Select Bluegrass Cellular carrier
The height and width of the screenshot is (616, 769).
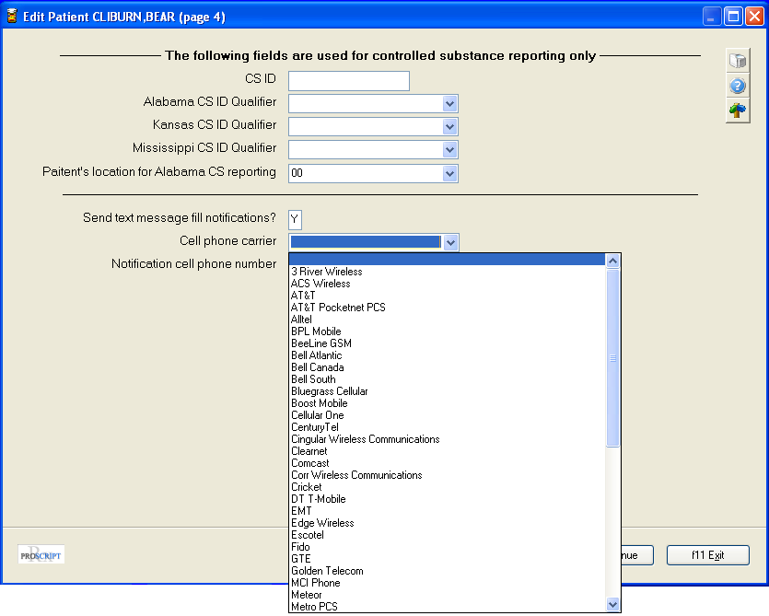click(x=448, y=391)
